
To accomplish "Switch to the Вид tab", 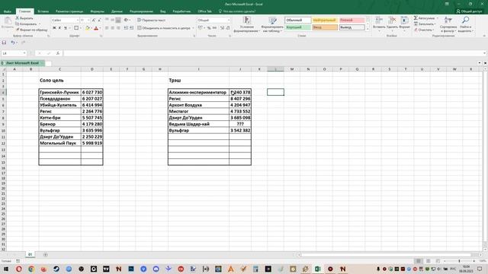I will pos(162,11).
